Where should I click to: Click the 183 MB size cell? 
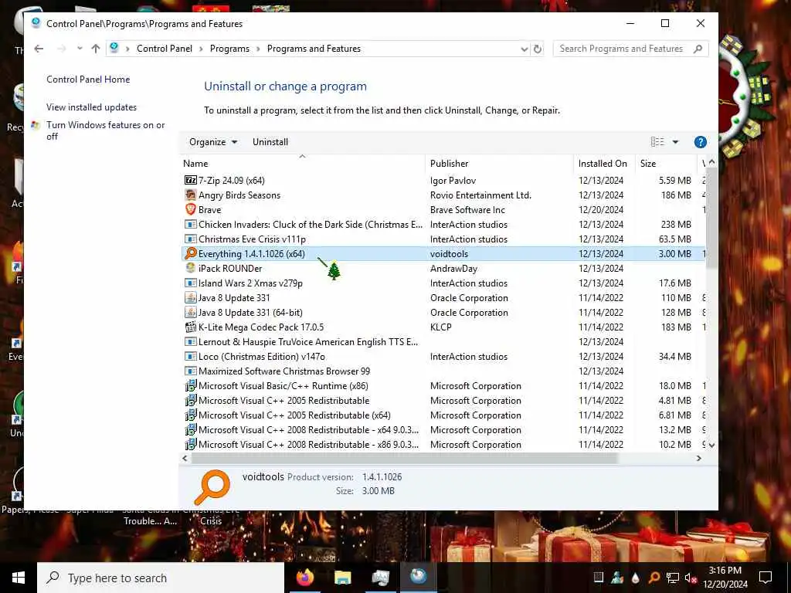(x=675, y=327)
